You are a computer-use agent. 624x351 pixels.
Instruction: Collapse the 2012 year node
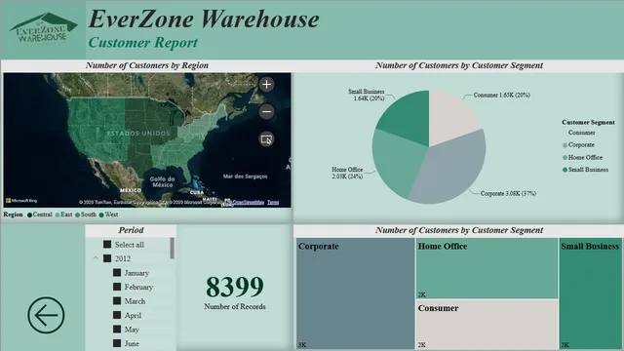96,258
